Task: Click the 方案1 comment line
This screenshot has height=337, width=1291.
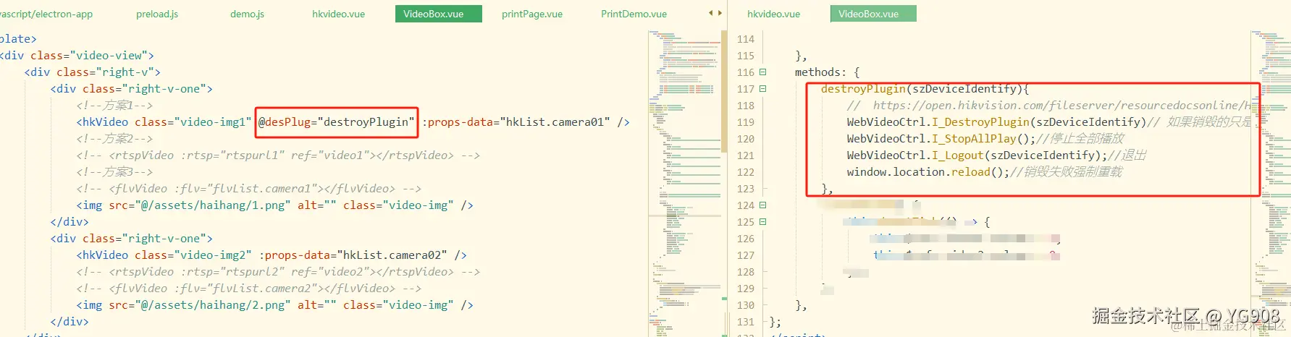Action: (114, 106)
